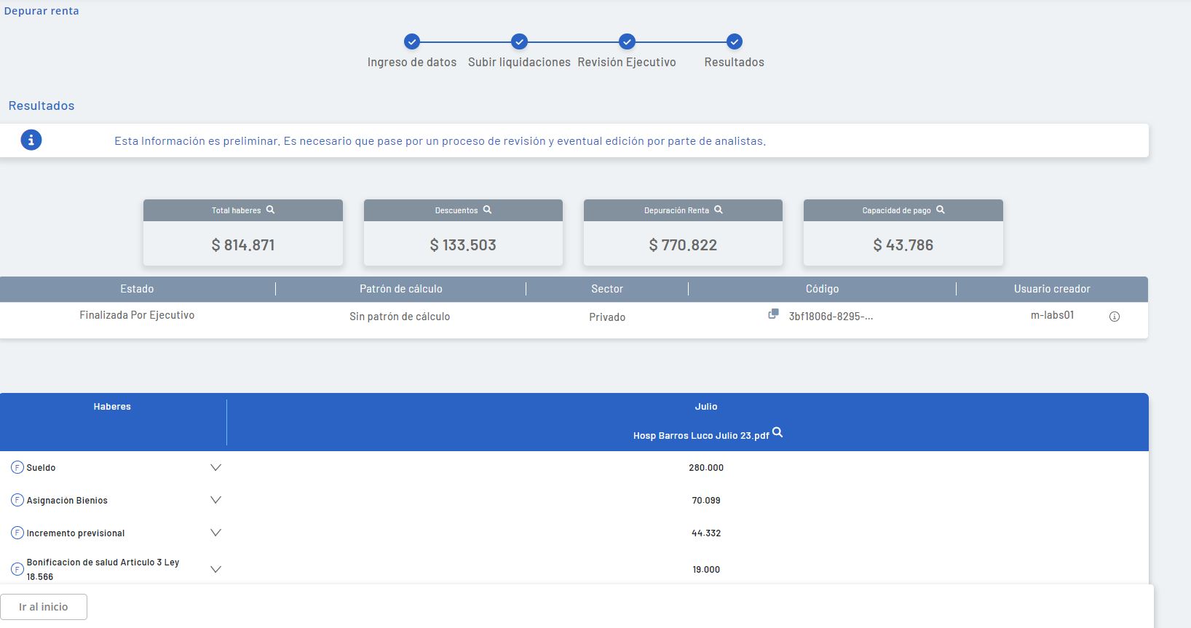Copy the código using the copy icon
The image size is (1191, 628).
tap(773, 314)
